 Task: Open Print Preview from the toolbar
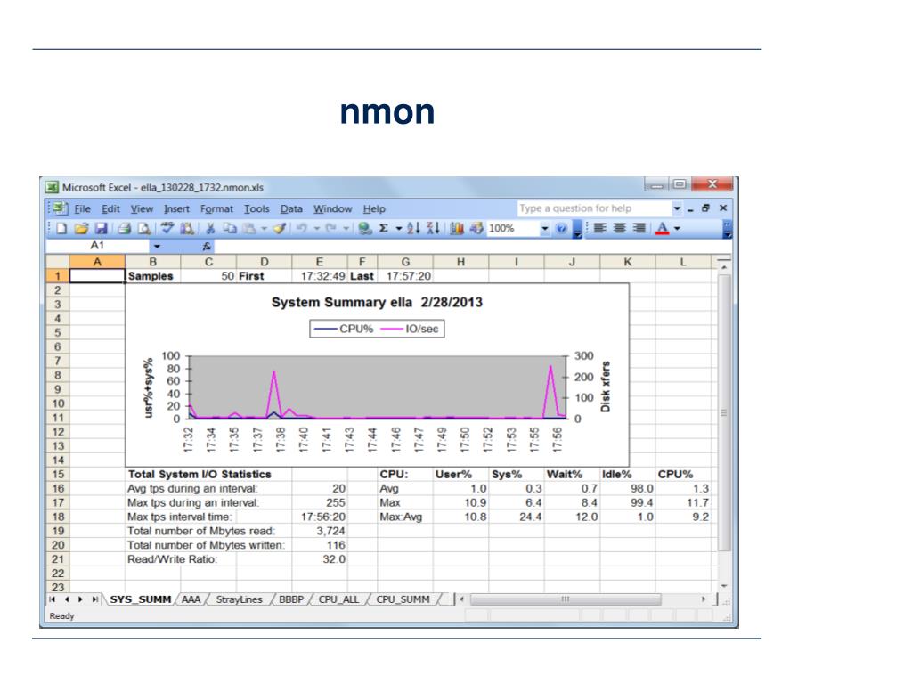(x=143, y=229)
